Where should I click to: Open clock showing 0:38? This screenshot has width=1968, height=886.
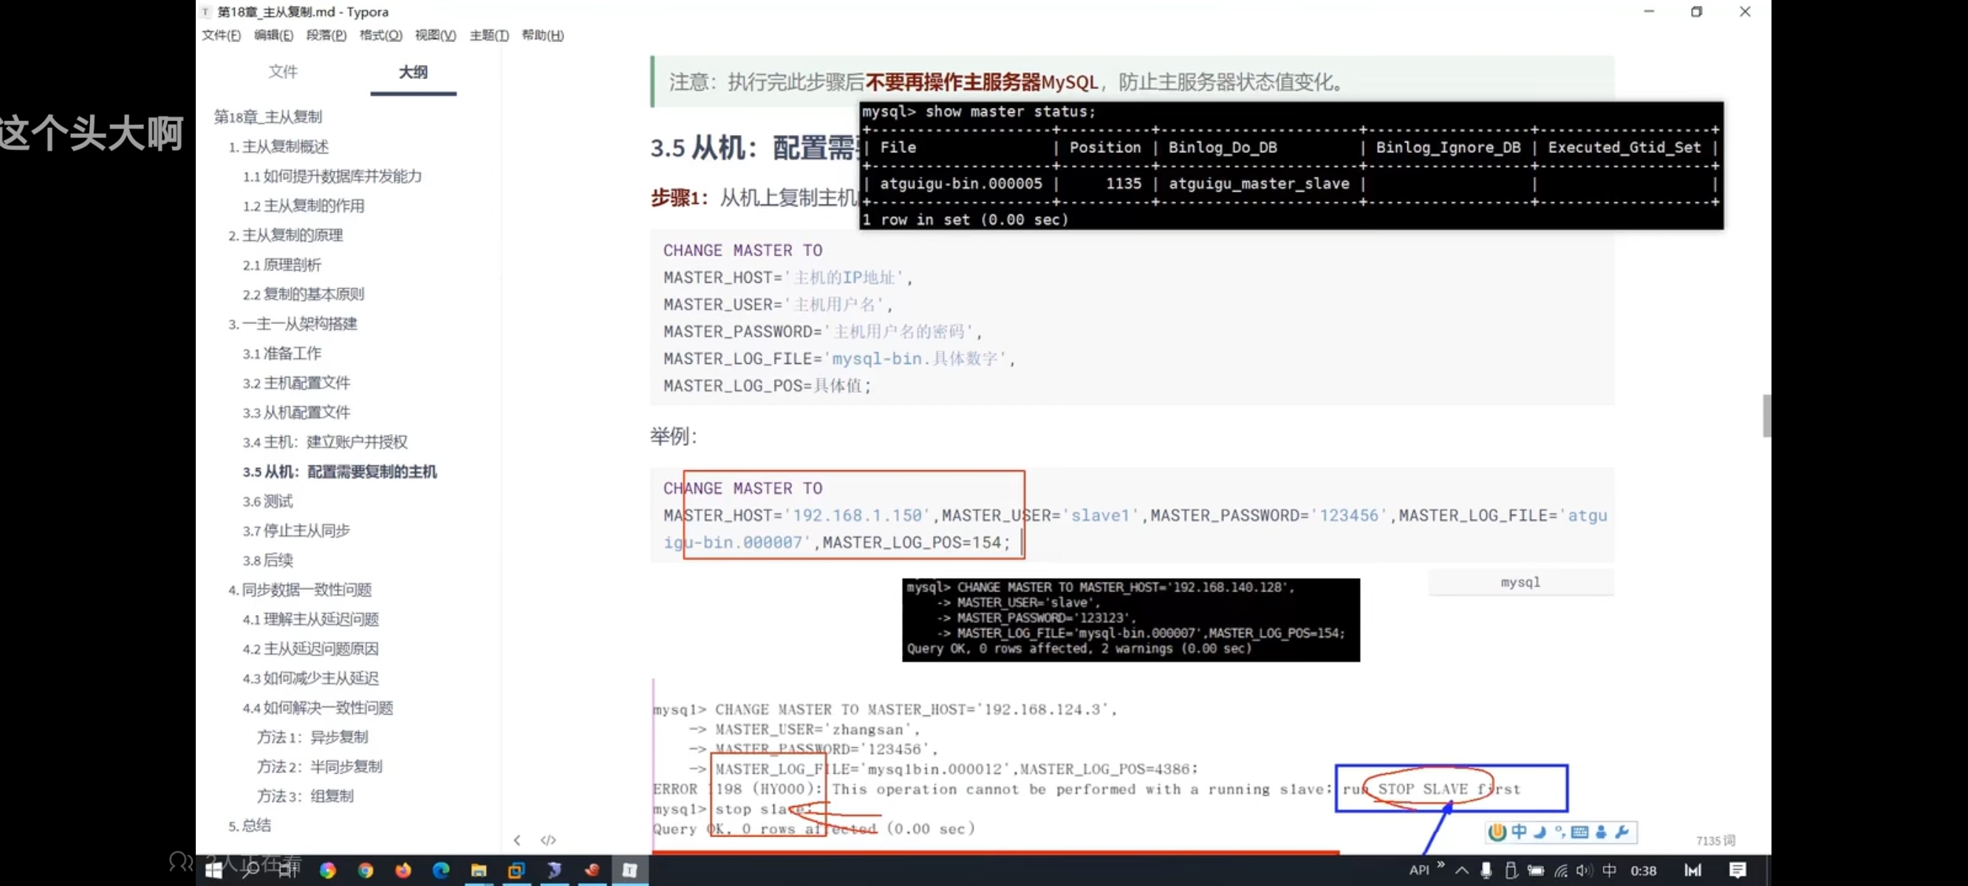[x=1643, y=870]
